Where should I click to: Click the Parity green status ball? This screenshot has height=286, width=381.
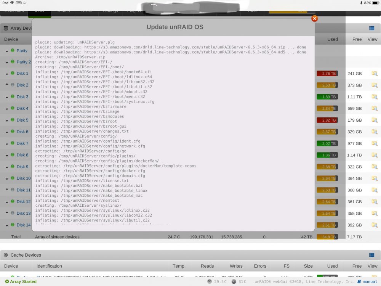click(x=13, y=50)
